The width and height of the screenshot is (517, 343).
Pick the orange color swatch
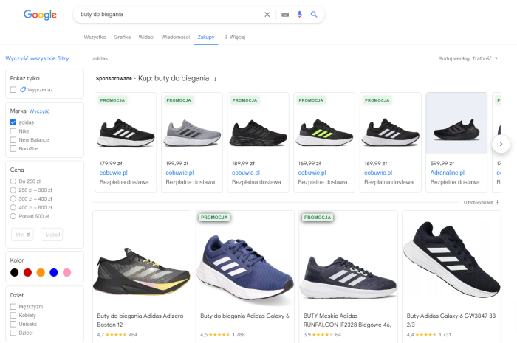click(41, 273)
